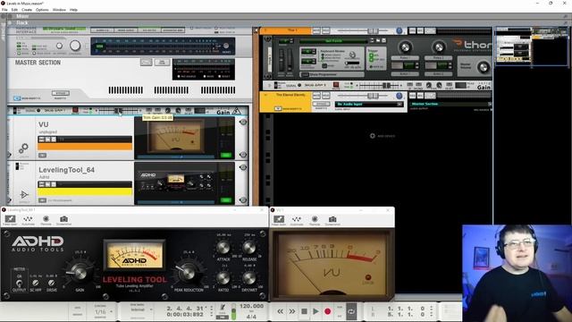Click the Thor Master Volume knob
Image resolution: width=572 pixels, height=322 pixels.
pyautogui.click(x=483, y=67)
